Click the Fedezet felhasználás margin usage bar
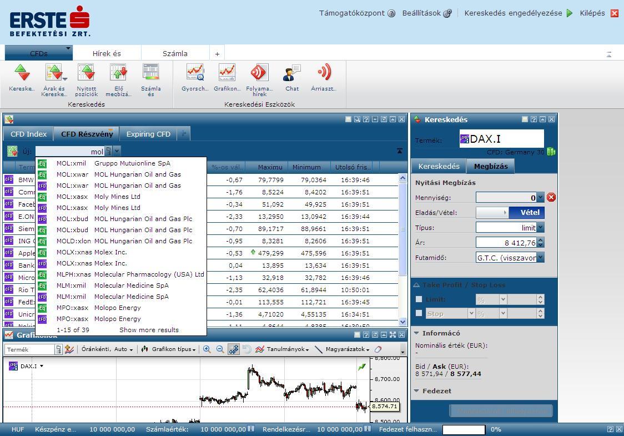624x436 pixels. (x=464, y=430)
